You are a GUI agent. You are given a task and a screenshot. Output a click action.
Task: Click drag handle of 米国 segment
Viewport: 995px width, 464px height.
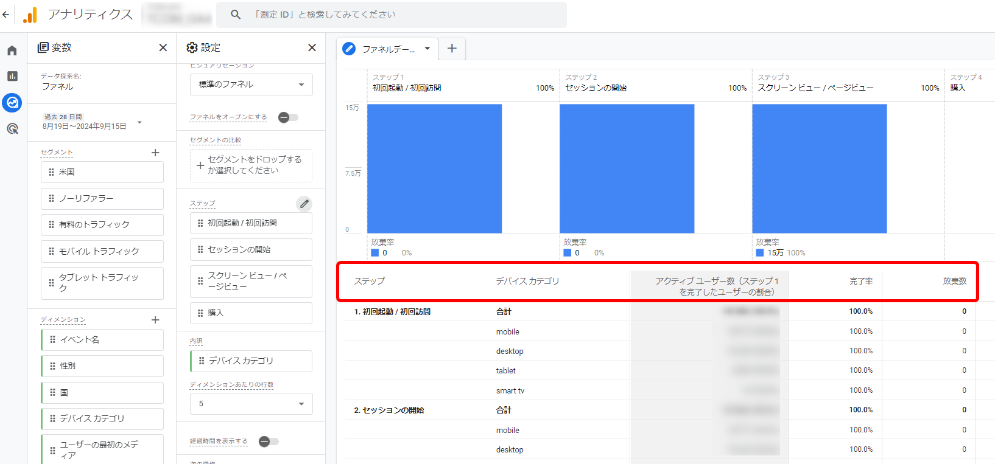point(51,172)
